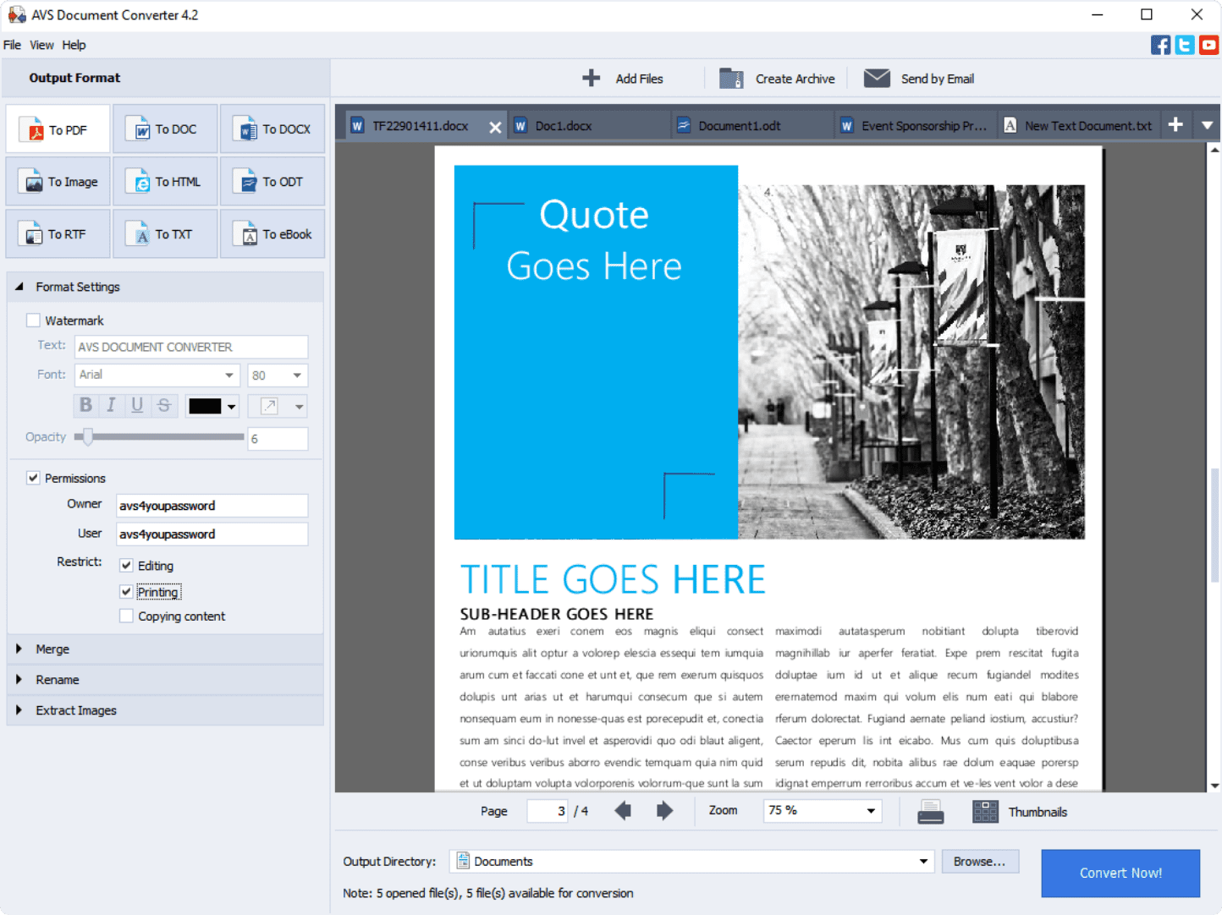Open the View menu

(41, 45)
